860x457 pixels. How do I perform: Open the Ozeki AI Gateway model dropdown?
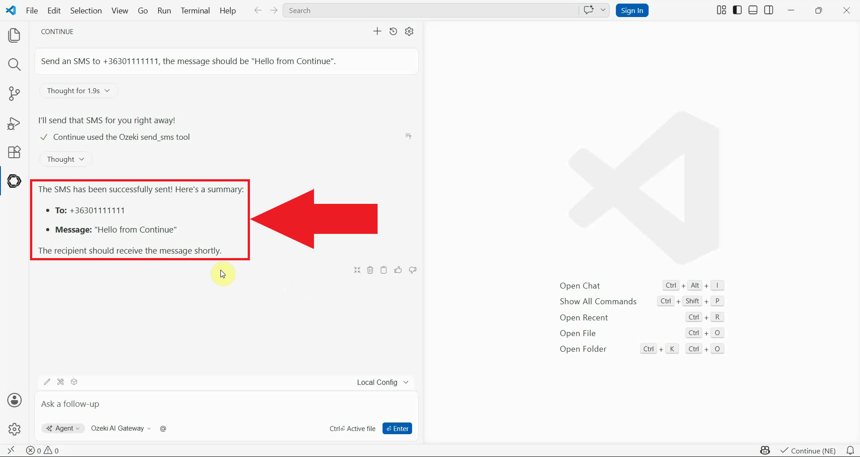point(121,428)
